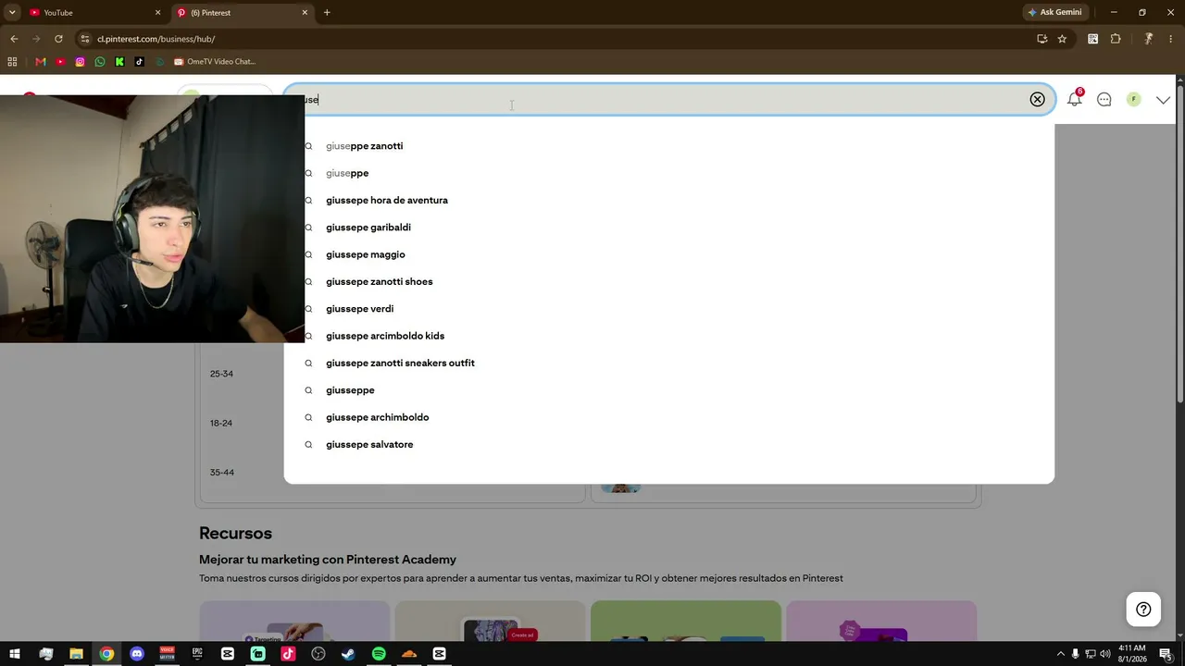Open File Explorer from the taskbar
1185x666 pixels.
click(x=76, y=654)
